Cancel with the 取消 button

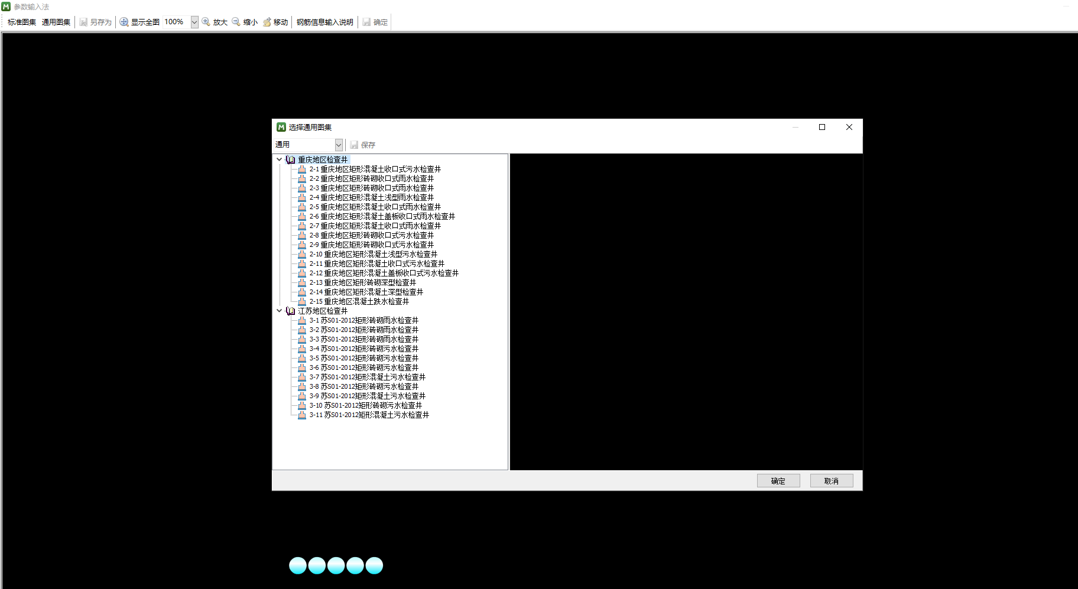coord(832,481)
